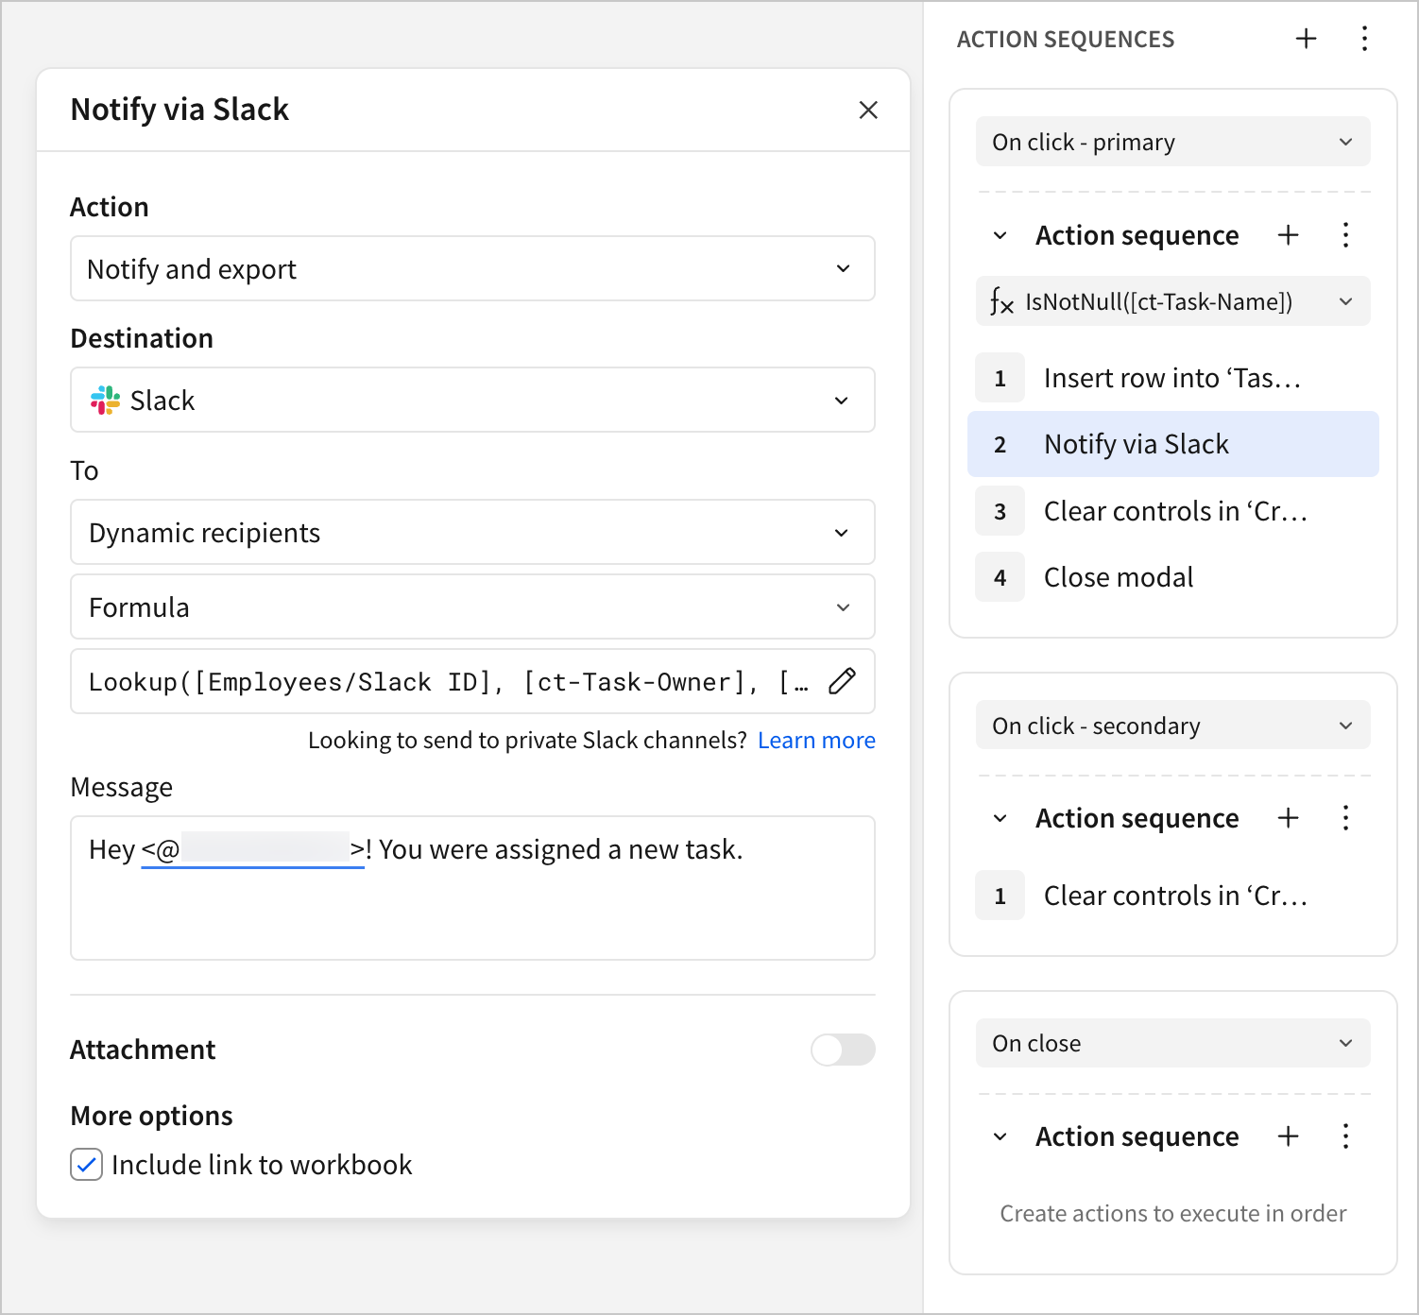
Task: Open the Formula type dropdown
Action: 472,607
